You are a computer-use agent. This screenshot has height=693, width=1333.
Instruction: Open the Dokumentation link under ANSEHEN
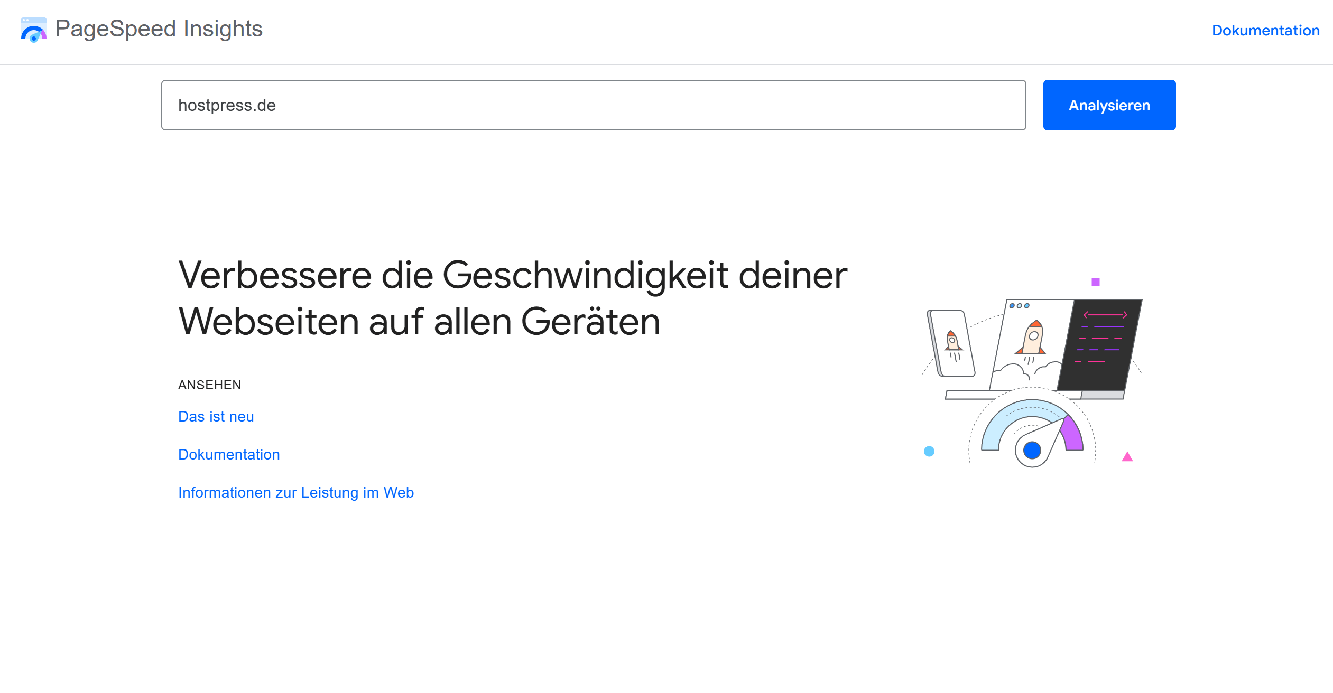229,455
